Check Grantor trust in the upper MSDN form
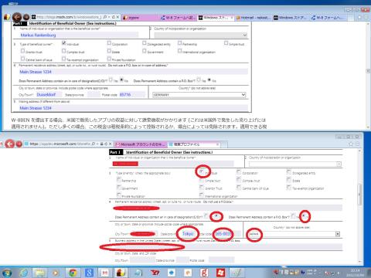This screenshot has width=371, height=278. point(22,51)
